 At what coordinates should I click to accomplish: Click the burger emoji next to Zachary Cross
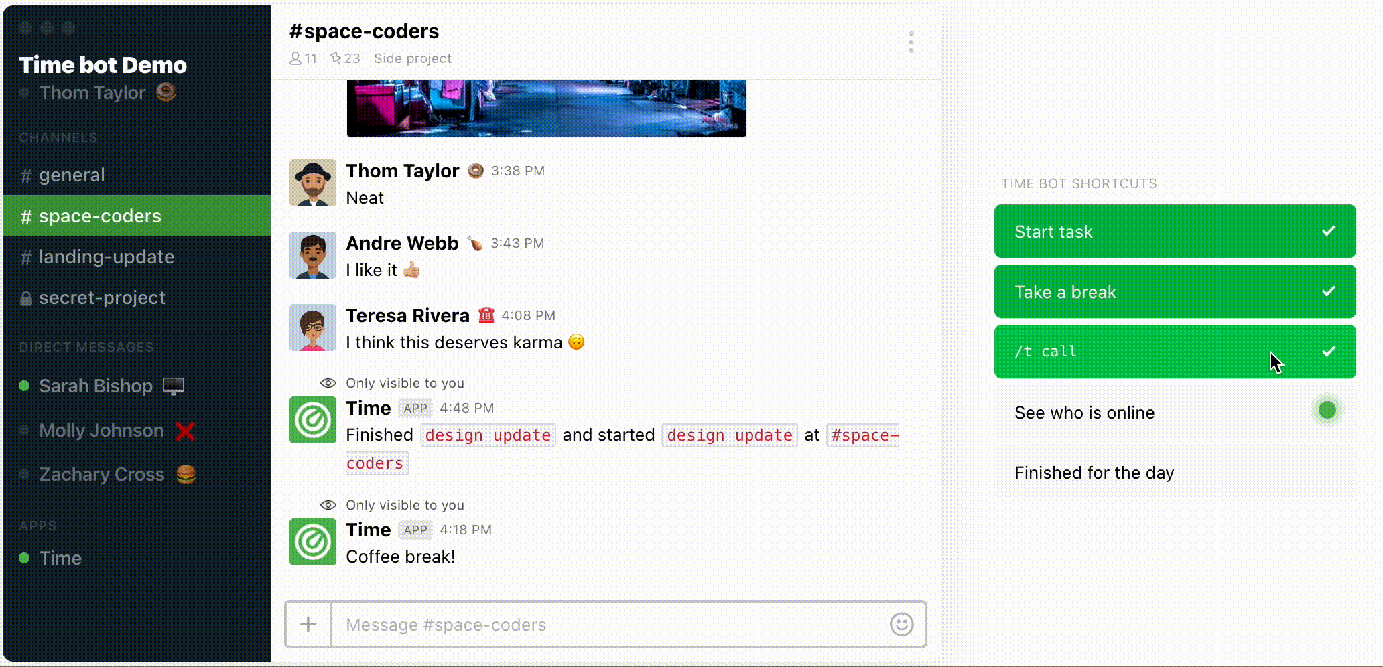point(186,474)
